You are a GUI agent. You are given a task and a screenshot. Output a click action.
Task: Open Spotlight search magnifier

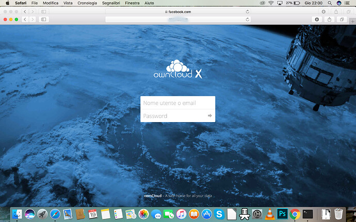330,3
